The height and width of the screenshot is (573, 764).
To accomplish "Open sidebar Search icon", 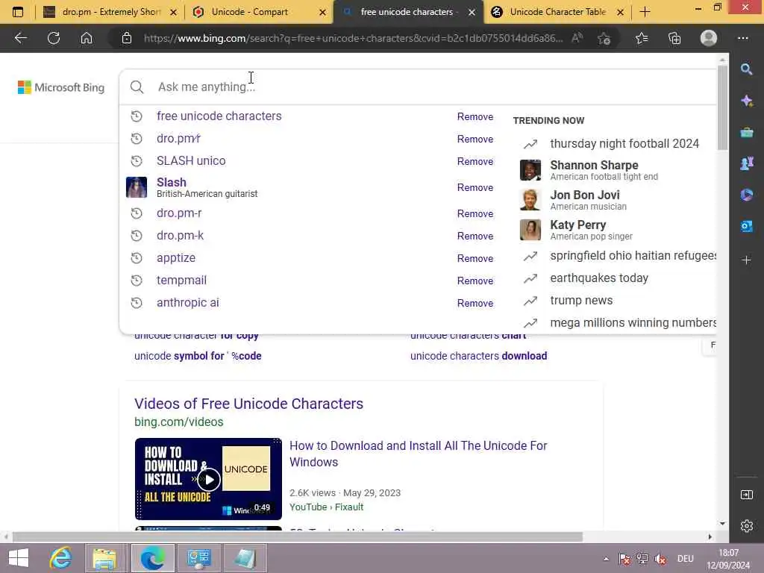I will (x=746, y=69).
